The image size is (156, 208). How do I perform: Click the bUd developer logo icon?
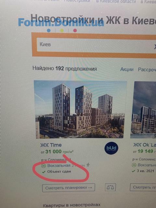111,148
